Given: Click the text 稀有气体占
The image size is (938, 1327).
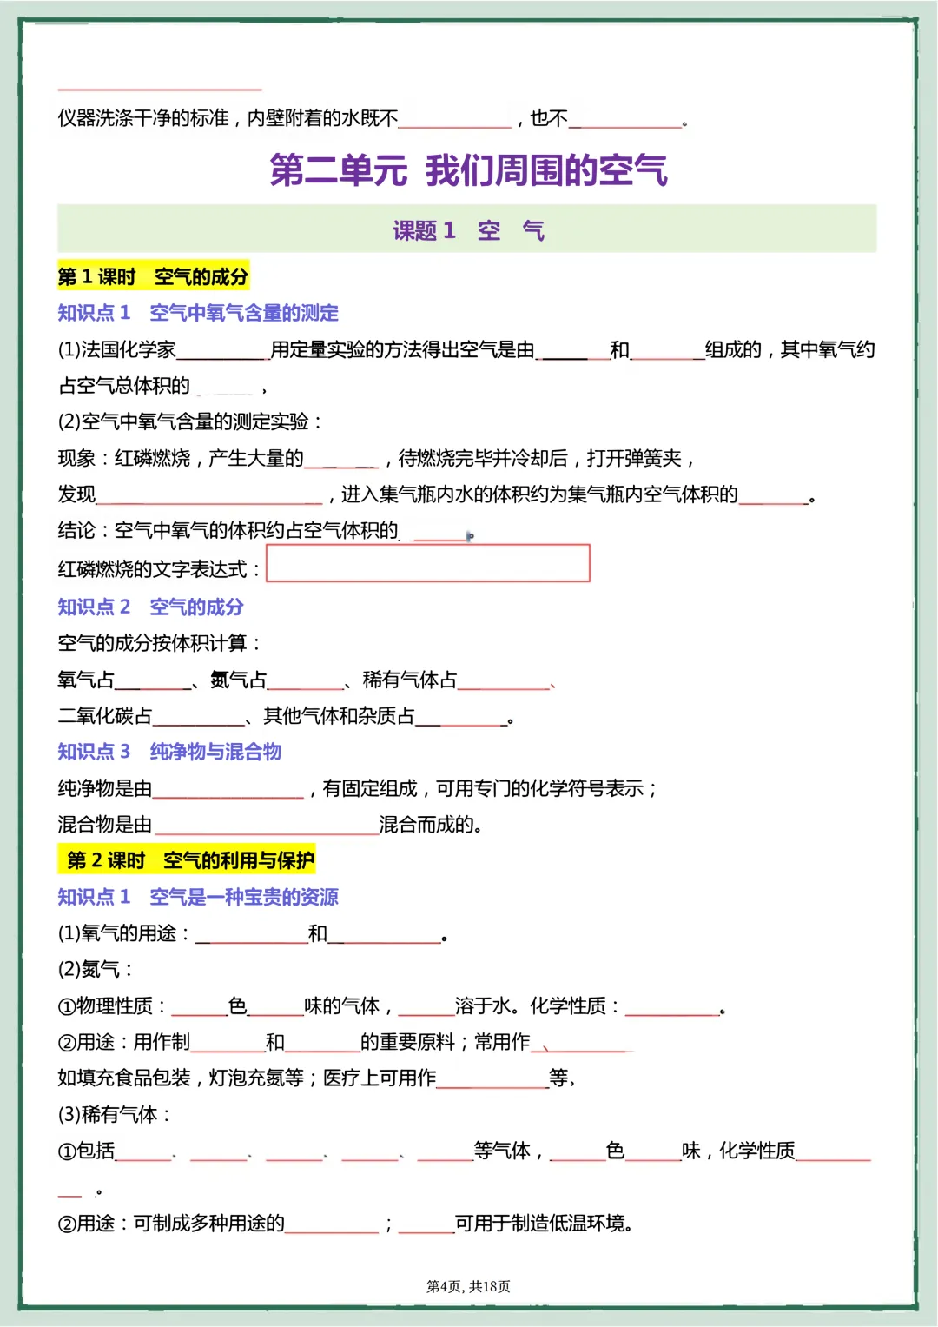Looking at the screenshot, I should click(x=410, y=680).
